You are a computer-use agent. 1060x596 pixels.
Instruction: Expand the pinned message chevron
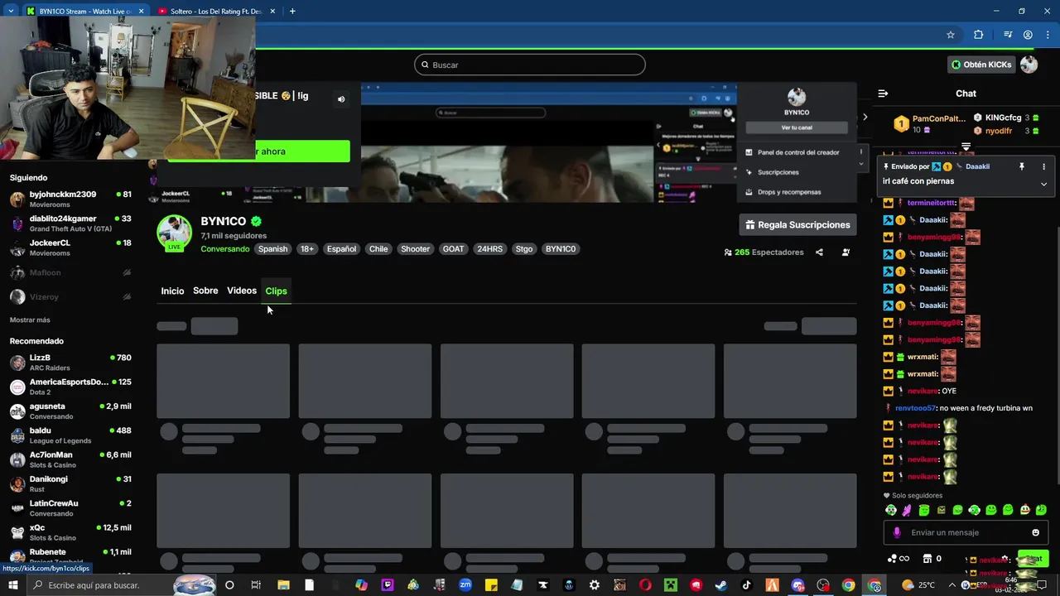[1043, 184]
